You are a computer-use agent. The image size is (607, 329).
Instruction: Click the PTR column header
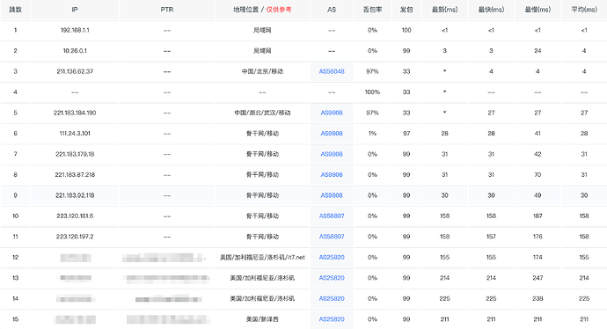tap(167, 10)
